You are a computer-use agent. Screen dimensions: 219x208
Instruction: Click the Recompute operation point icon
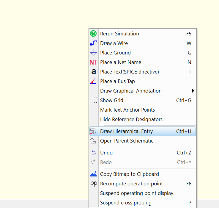pos(93,184)
